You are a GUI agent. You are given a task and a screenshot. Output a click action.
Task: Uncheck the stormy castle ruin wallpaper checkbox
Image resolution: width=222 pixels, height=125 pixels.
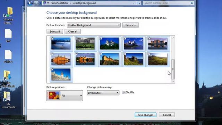pos(76,38)
